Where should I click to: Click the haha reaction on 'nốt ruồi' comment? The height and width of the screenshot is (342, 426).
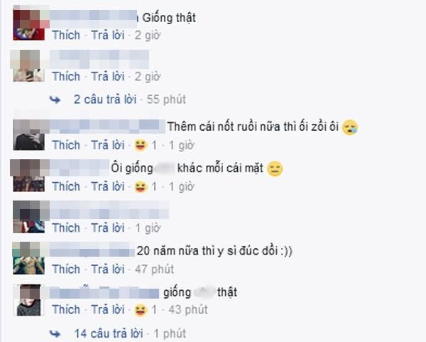(x=141, y=146)
